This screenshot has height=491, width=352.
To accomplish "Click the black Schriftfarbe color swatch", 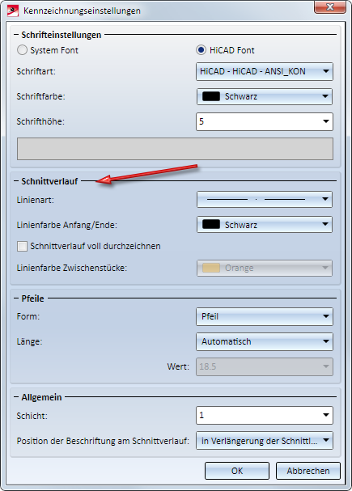I will point(211,96).
